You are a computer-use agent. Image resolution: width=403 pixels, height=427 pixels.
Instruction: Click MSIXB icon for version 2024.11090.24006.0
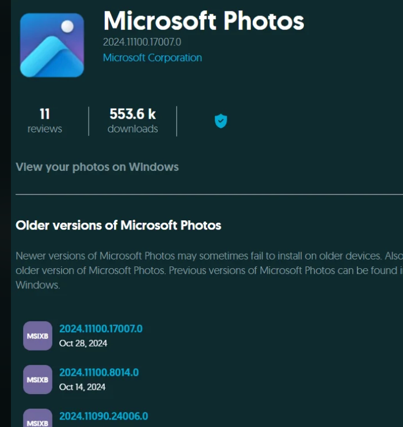[x=37, y=420]
